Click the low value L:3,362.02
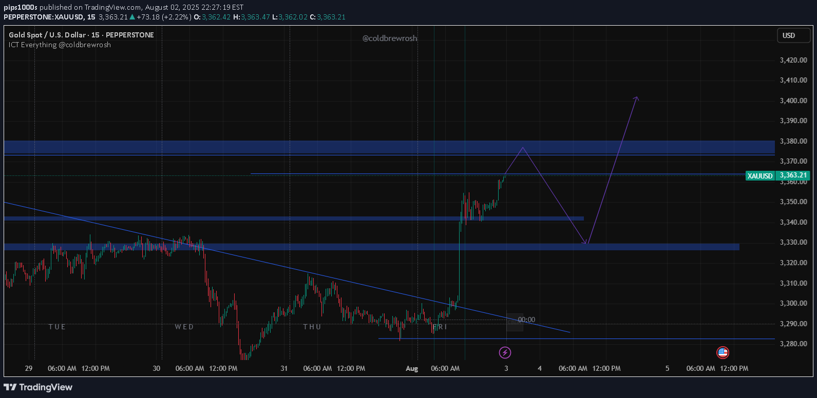 (290, 17)
